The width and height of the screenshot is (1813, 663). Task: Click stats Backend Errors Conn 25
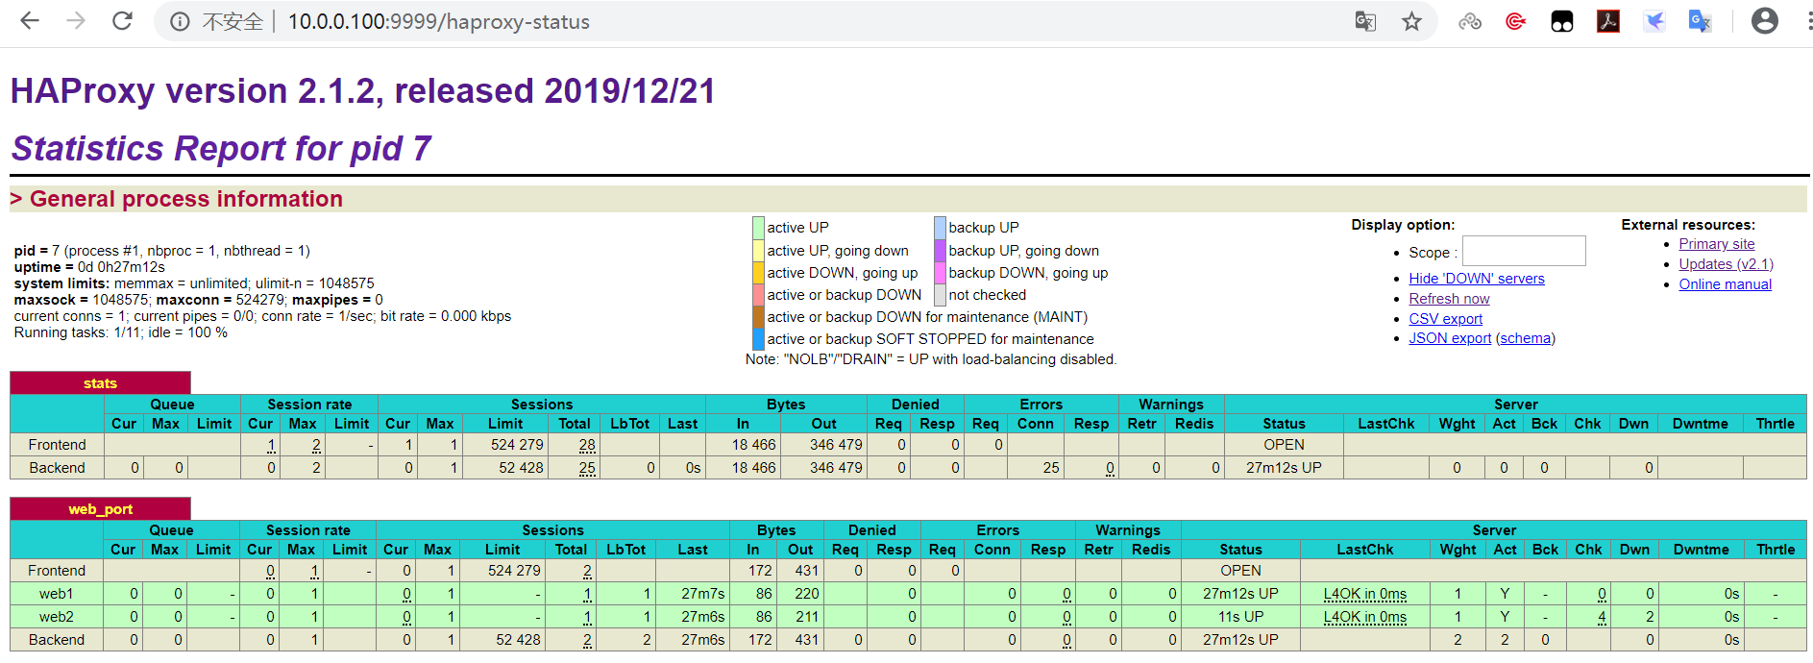1051,468
